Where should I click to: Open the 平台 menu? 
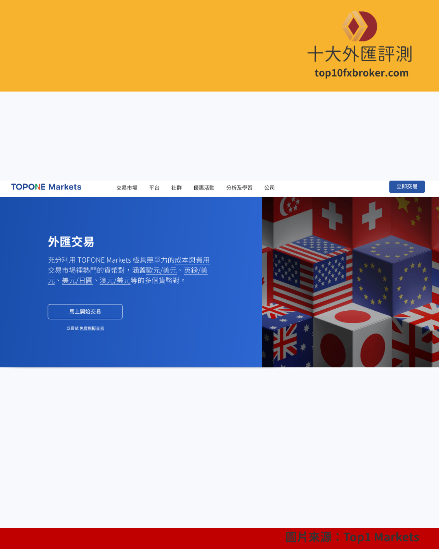pos(154,188)
